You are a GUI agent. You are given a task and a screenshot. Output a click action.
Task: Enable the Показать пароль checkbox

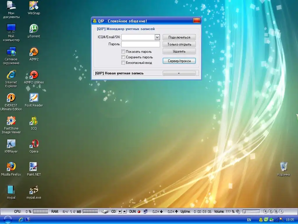point(123,51)
